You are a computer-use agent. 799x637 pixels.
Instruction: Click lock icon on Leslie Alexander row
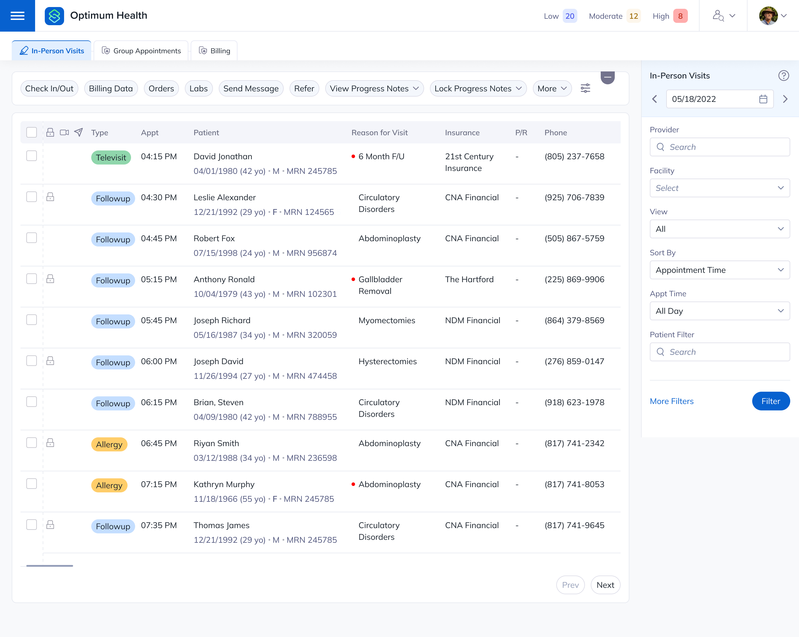(50, 197)
